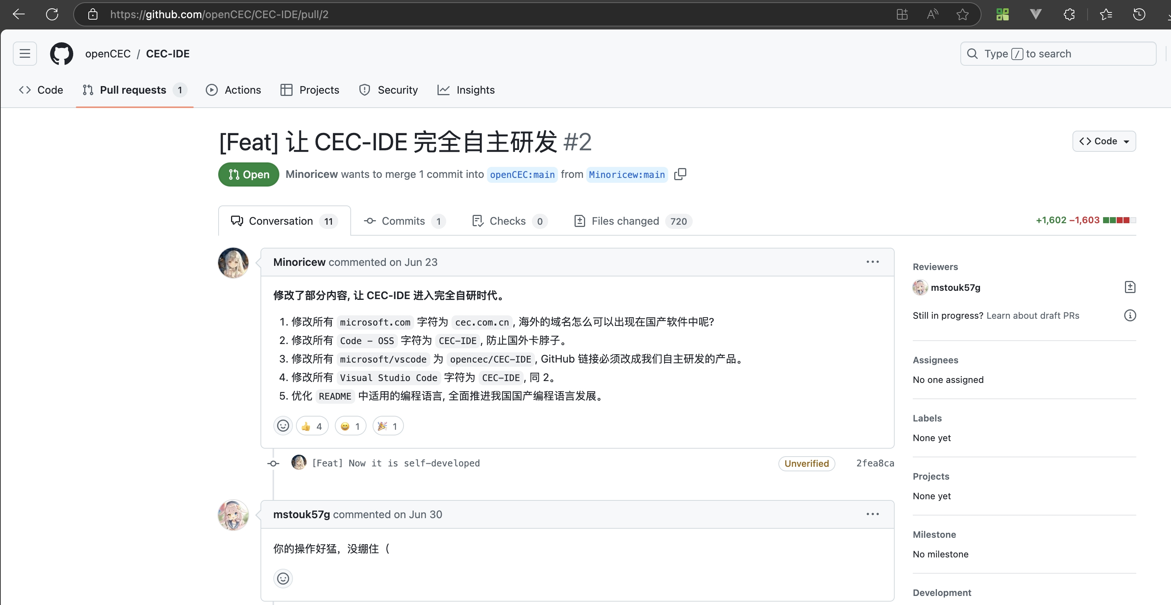Go back with the browser back arrow

[18, 14]
